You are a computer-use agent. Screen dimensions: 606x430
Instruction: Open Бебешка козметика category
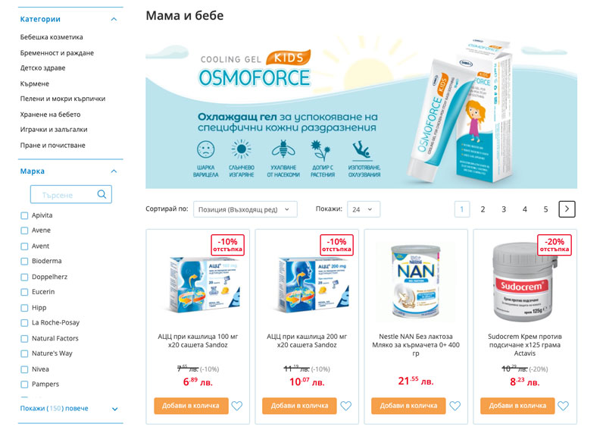pyautogui.click(x=52, y=37)
